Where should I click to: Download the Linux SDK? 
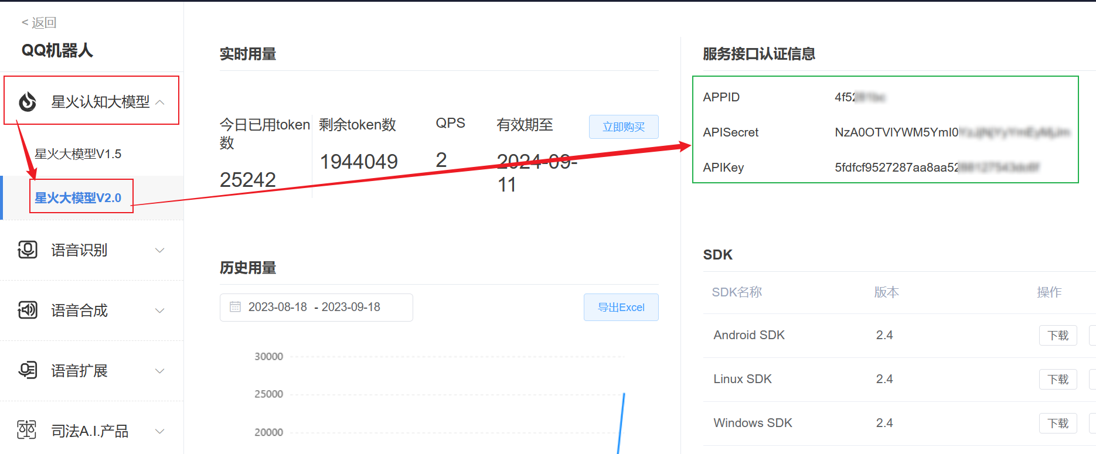click(1058, 380)
